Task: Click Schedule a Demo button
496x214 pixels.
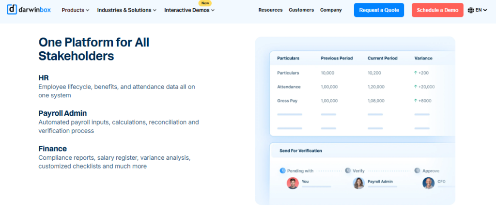Action: click(437, 10)
